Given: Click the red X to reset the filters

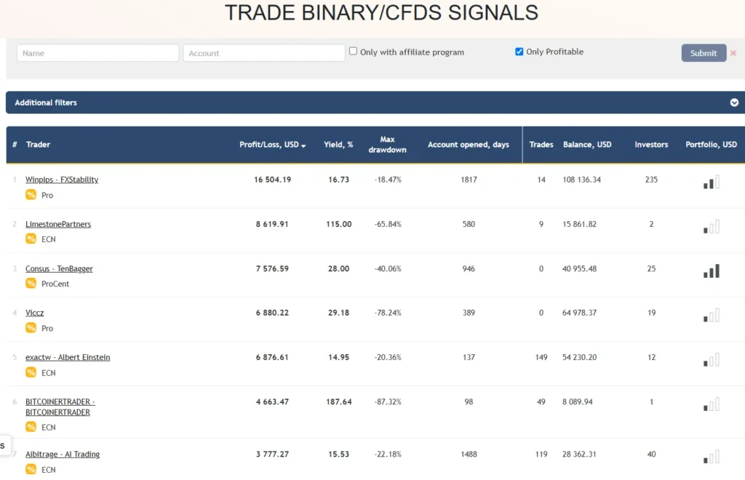Looking at the screenshot, I should (x=735, y=53).
